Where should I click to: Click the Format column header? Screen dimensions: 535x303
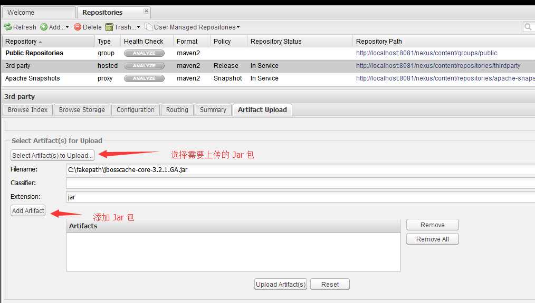(192, 42)
